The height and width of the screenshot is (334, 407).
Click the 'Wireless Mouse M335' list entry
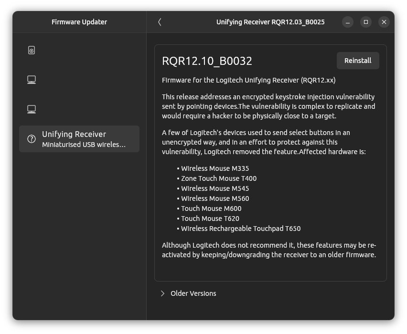pos(215,168)
